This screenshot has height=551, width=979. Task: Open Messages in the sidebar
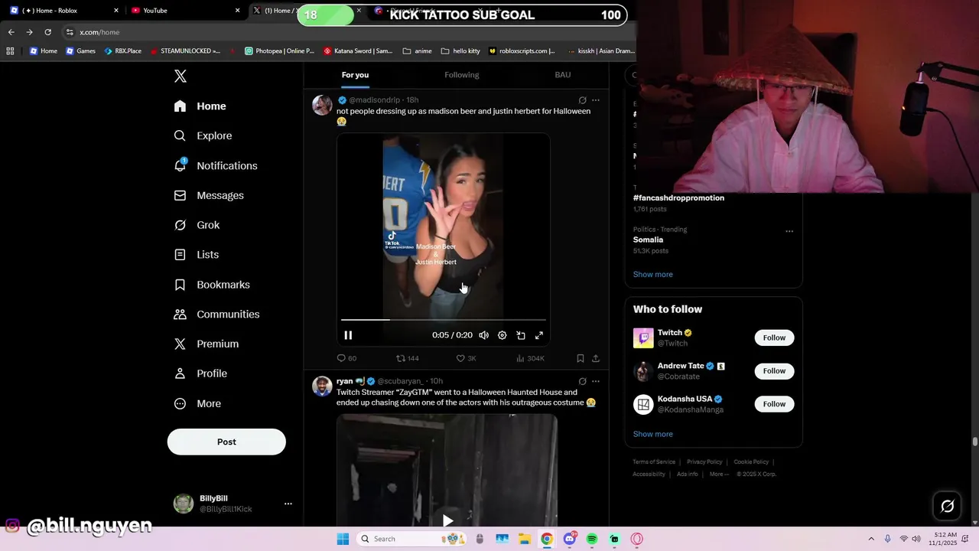click(x=209, y=195)
